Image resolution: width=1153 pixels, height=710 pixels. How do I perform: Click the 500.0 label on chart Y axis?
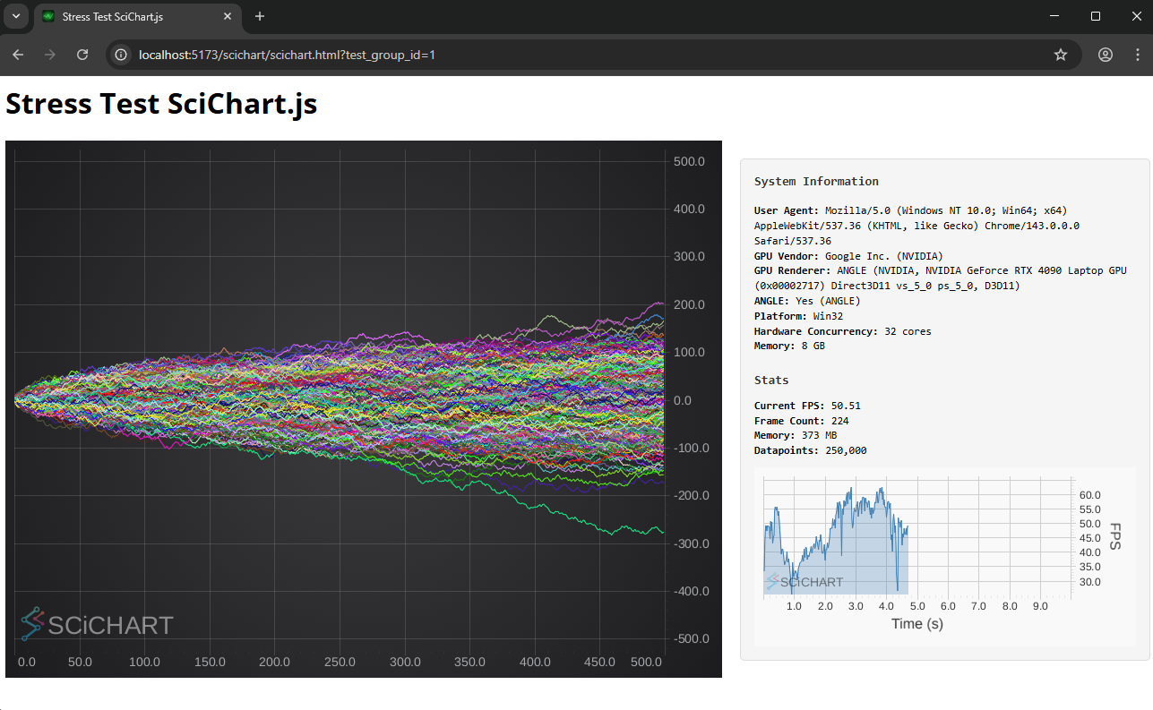(689, 162)
